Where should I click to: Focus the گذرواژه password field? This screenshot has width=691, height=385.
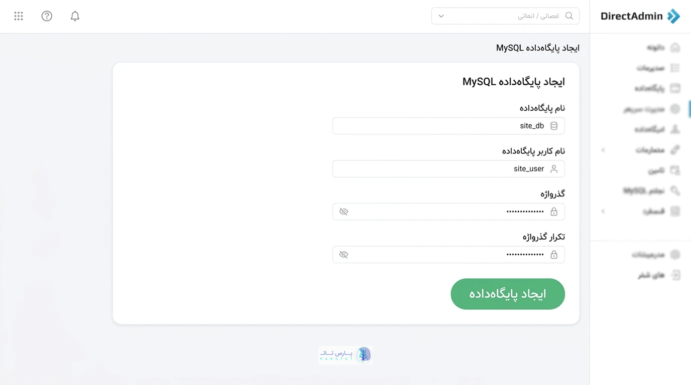(x=448, y=212)
